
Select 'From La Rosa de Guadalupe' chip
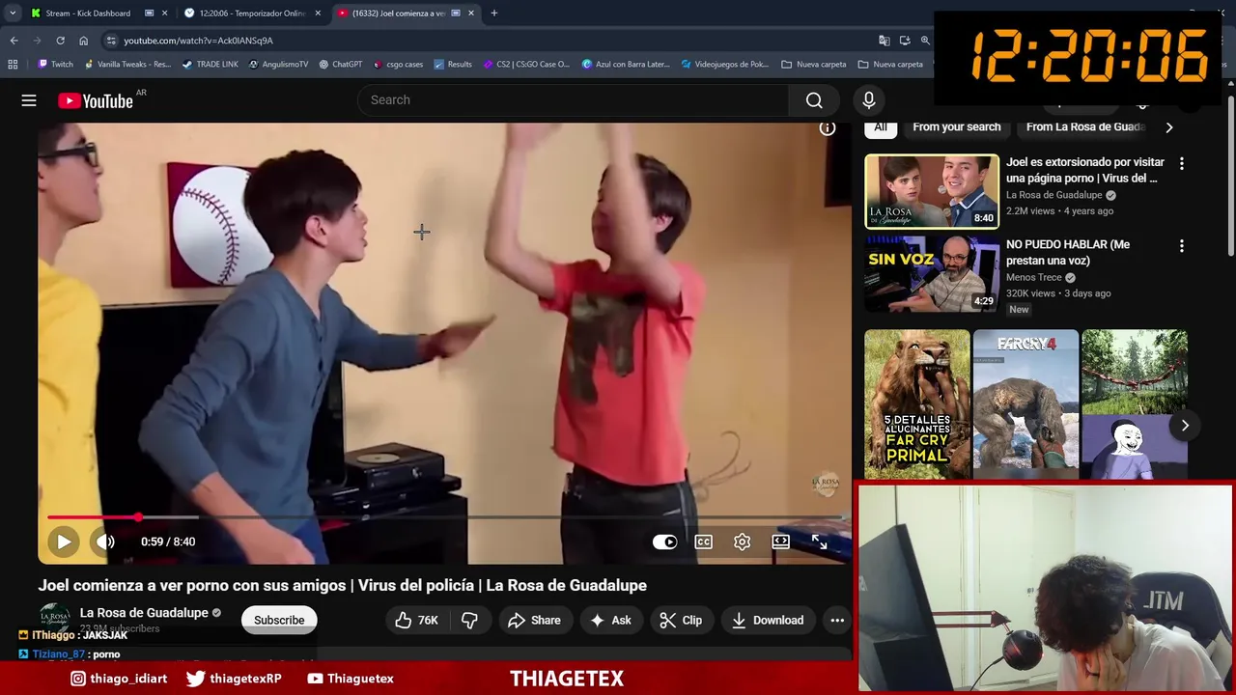[x=1085, y=127]
